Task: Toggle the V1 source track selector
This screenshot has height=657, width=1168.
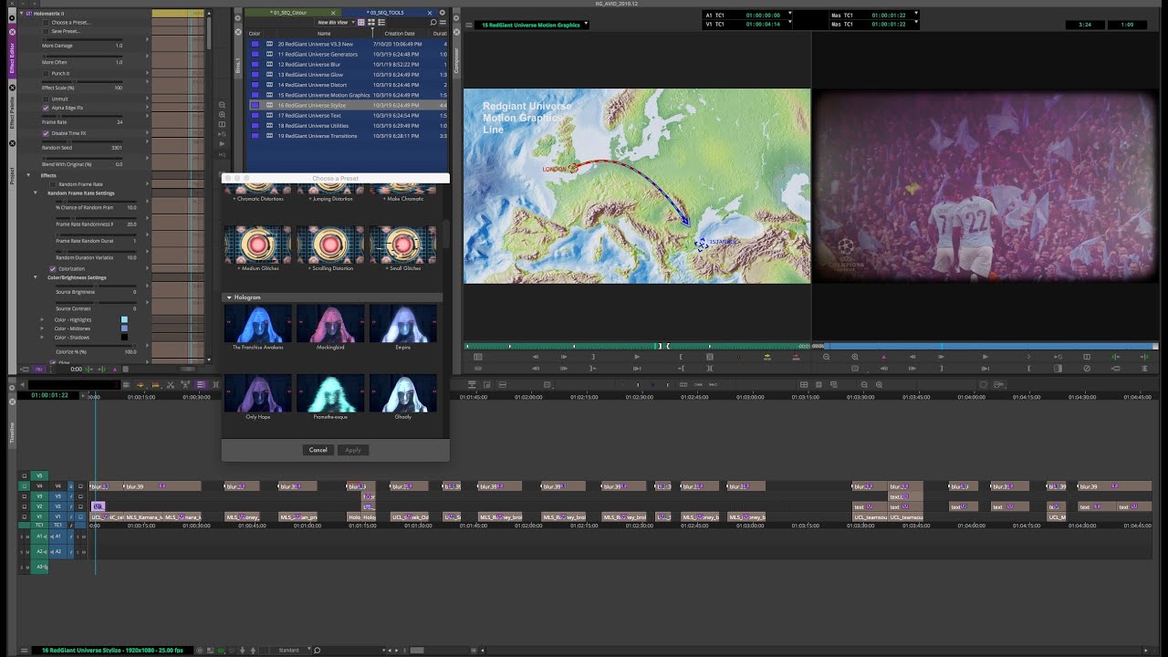Action: click(x=39, y=516)
